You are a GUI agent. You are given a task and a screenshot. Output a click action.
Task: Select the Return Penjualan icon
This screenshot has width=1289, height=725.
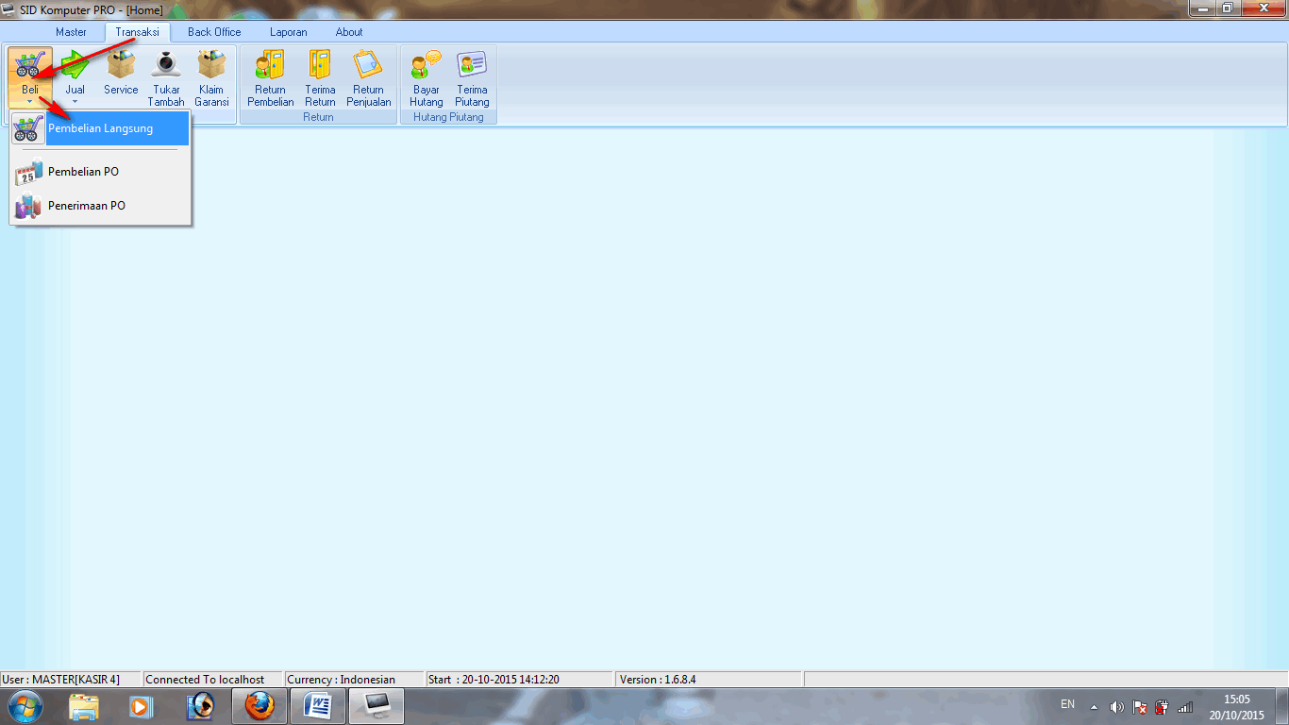pyautogui.click(x=368, y=65)
